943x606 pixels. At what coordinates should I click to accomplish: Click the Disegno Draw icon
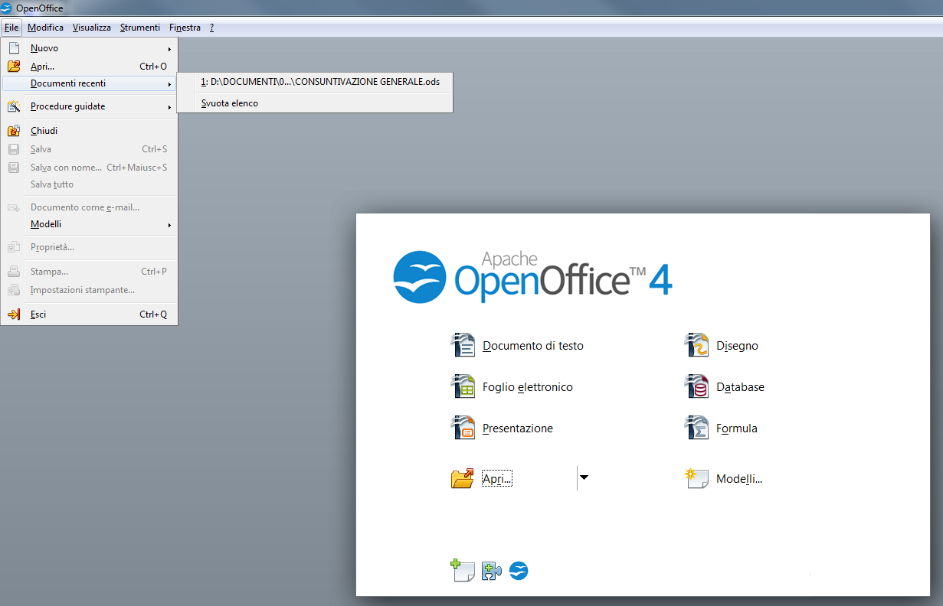pos(696,345)
